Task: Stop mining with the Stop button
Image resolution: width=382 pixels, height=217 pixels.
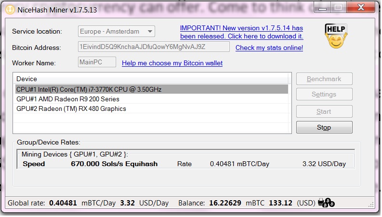Action: click(324, 127)
